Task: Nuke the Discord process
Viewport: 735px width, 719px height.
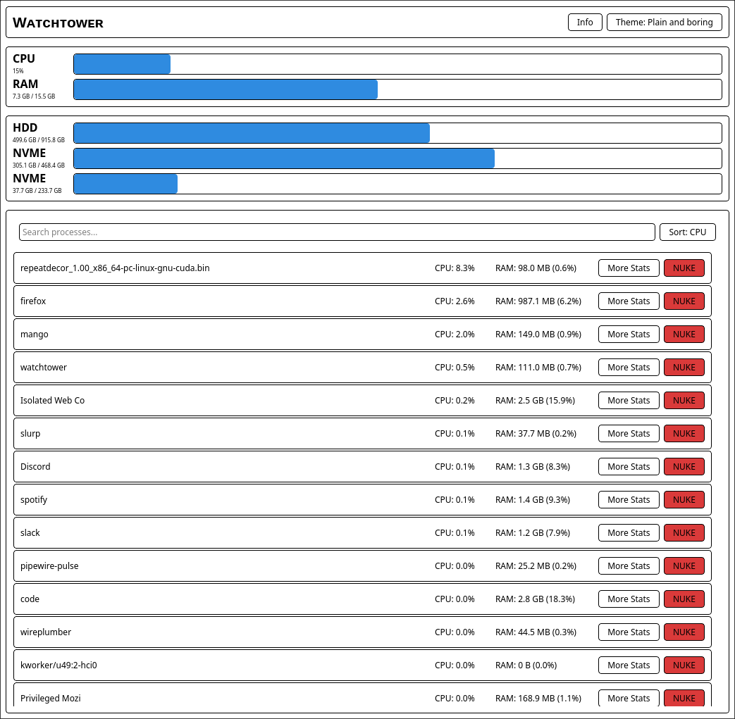Action: 684,467
